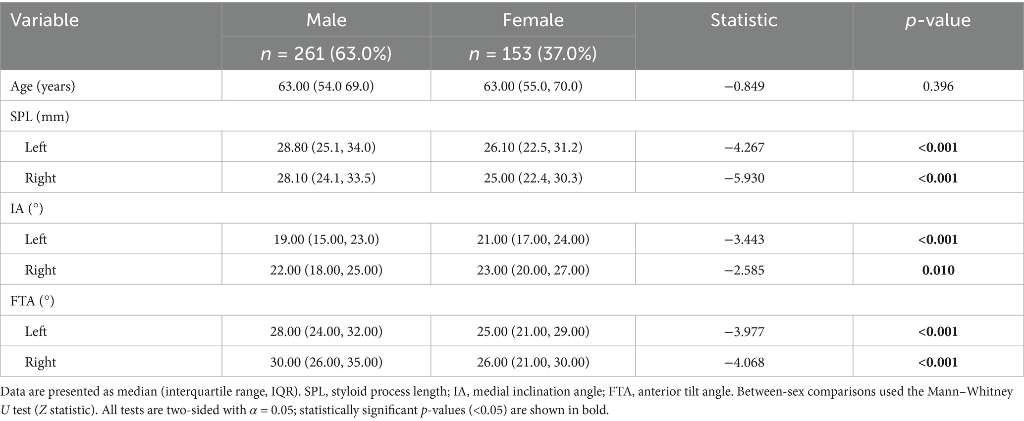Click the Variable column header
This screenshot has height=421, width=1024.
45,20
